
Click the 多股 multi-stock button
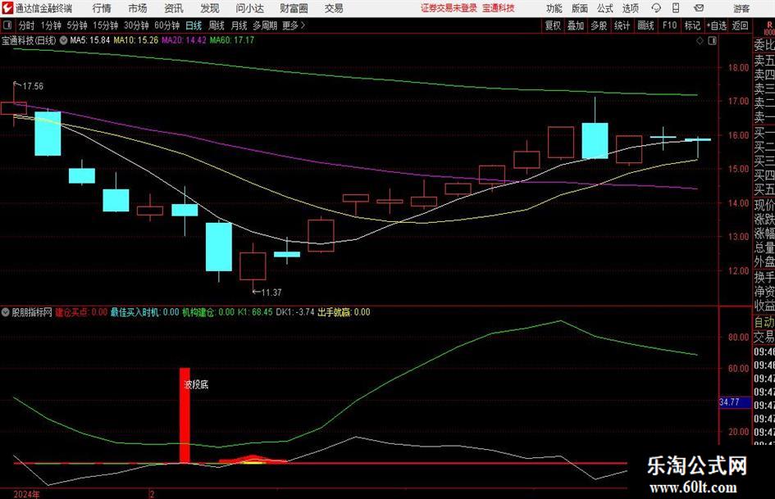point(599,25)
